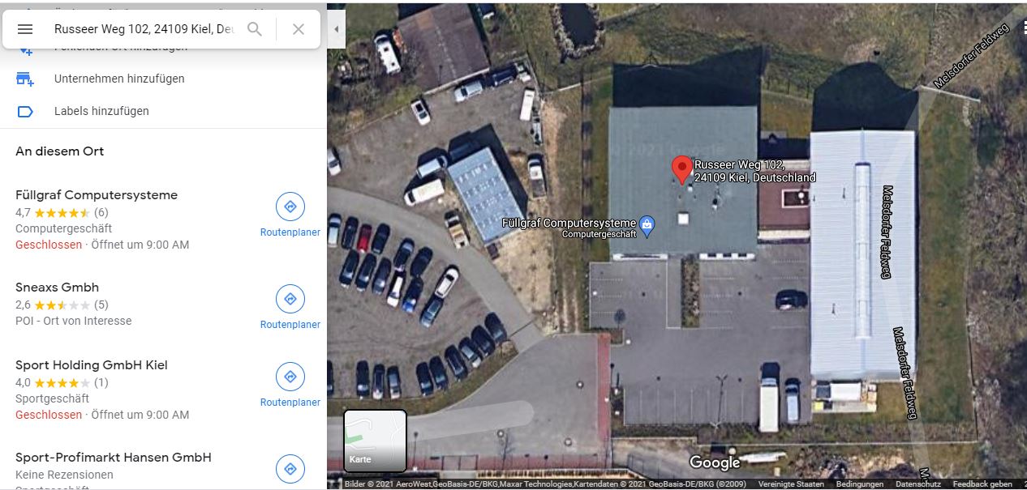Open Sneaxs Gmbh listing

57,288
